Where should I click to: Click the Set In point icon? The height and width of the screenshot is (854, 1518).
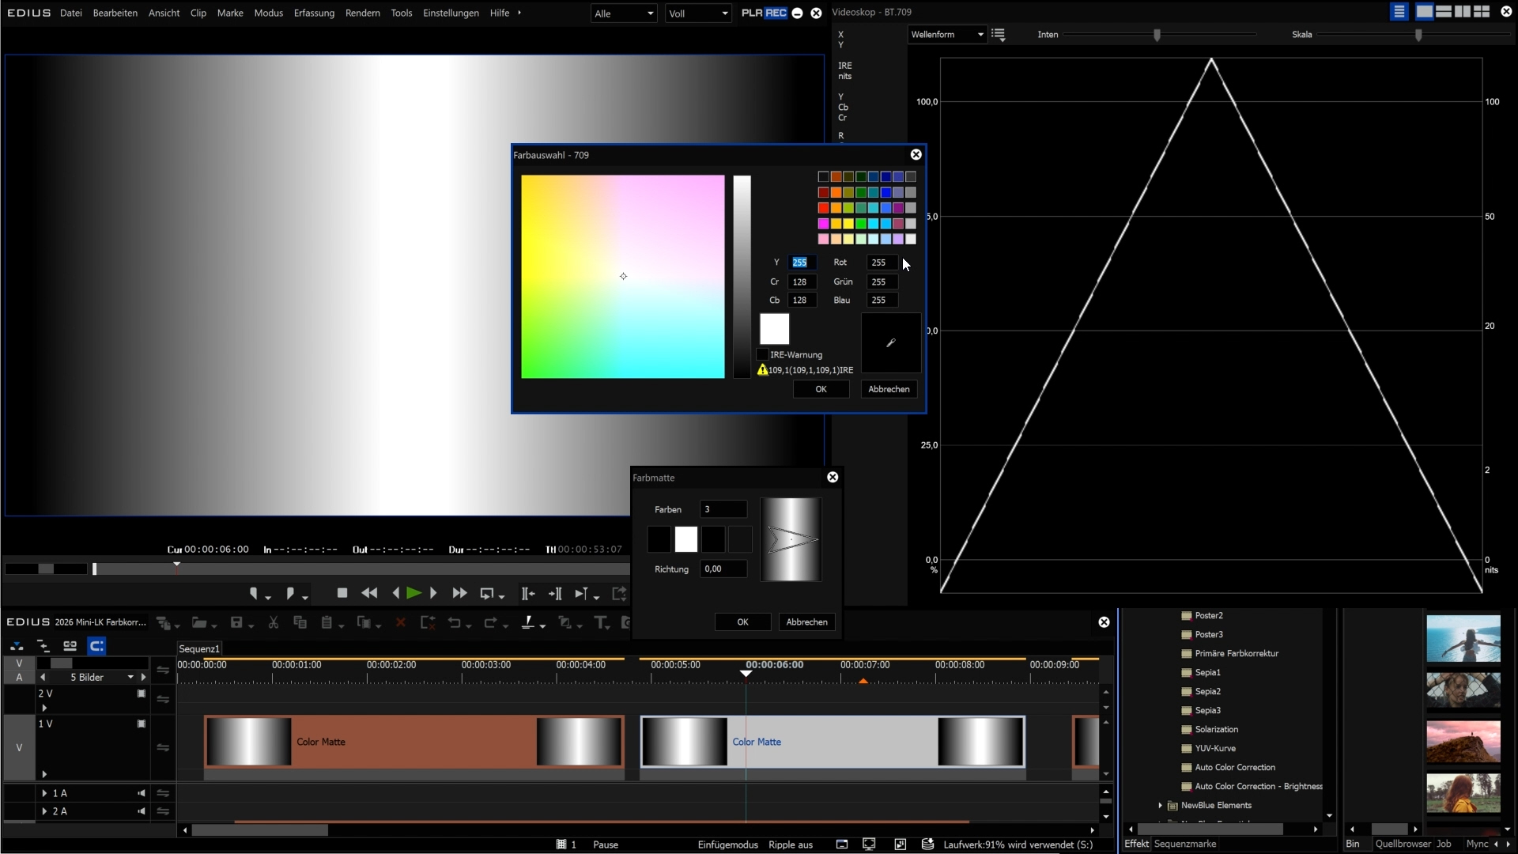[254, 593]
